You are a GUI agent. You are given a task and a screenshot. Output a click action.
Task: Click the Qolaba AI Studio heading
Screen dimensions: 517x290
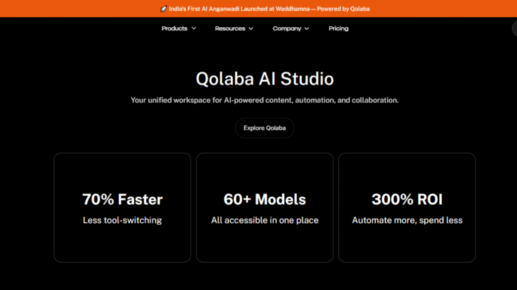pyautogui.click(x=265, y=79)
